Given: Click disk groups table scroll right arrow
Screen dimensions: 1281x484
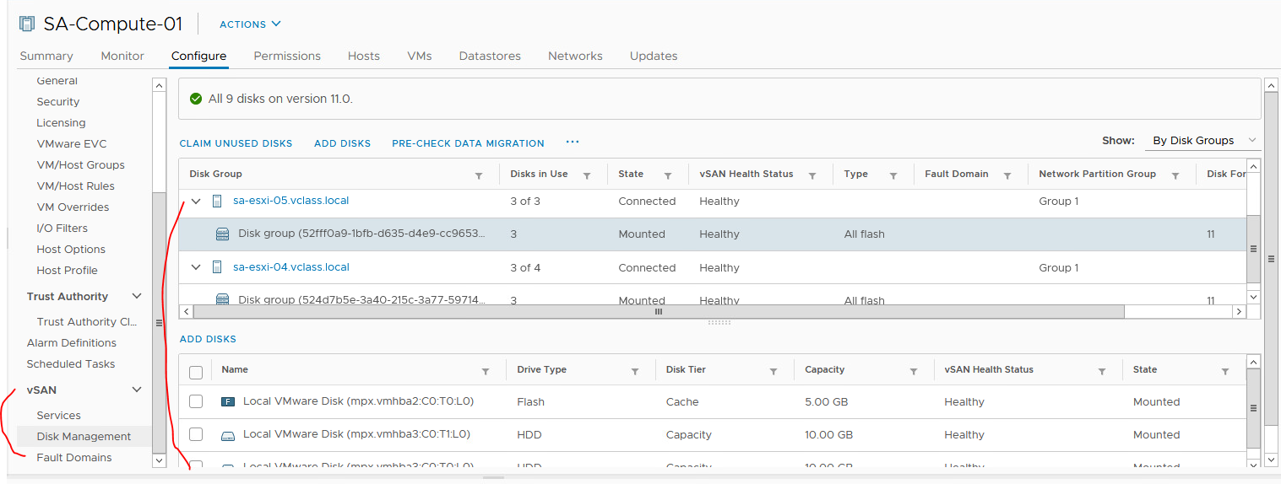Looking at the screenshot, I should coord(1239,311).
